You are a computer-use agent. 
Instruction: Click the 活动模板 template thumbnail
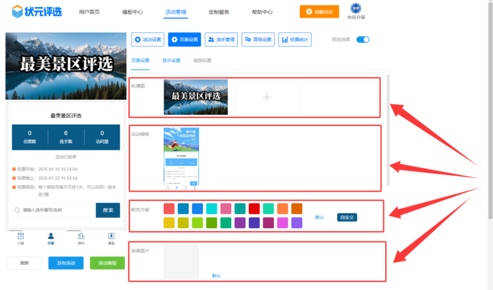point(181,159)
